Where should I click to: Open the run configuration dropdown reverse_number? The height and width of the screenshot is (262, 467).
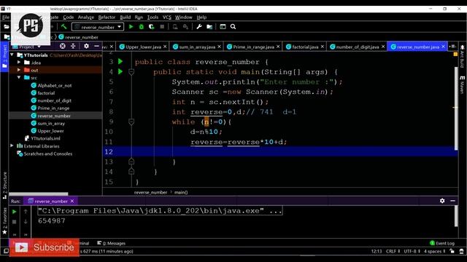98,27
